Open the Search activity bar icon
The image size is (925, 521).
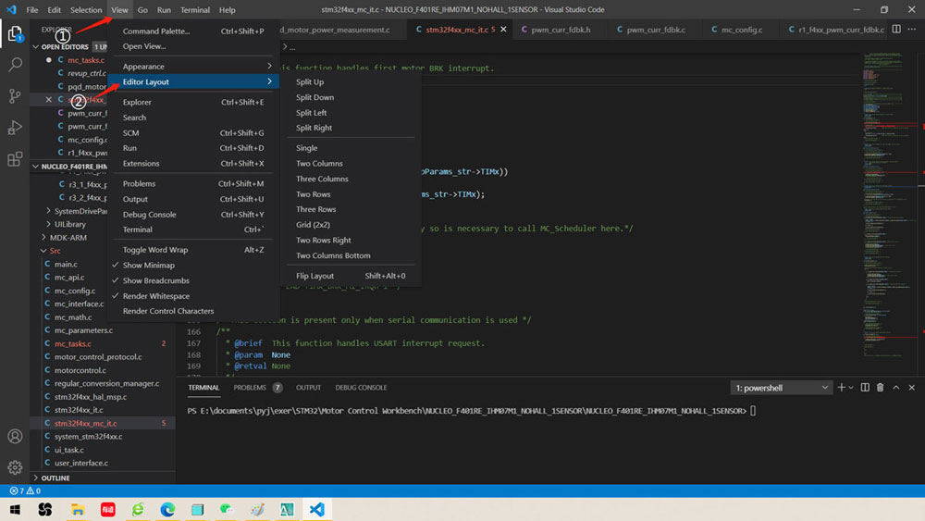click(15, 64)
